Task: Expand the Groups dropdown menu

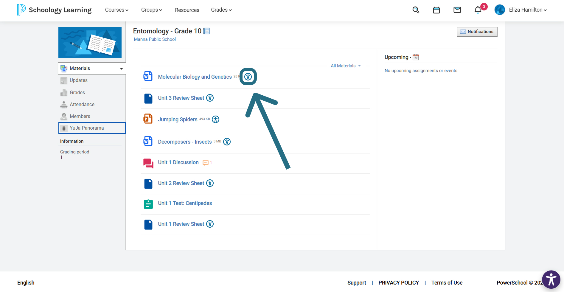Action: [152, 10]
